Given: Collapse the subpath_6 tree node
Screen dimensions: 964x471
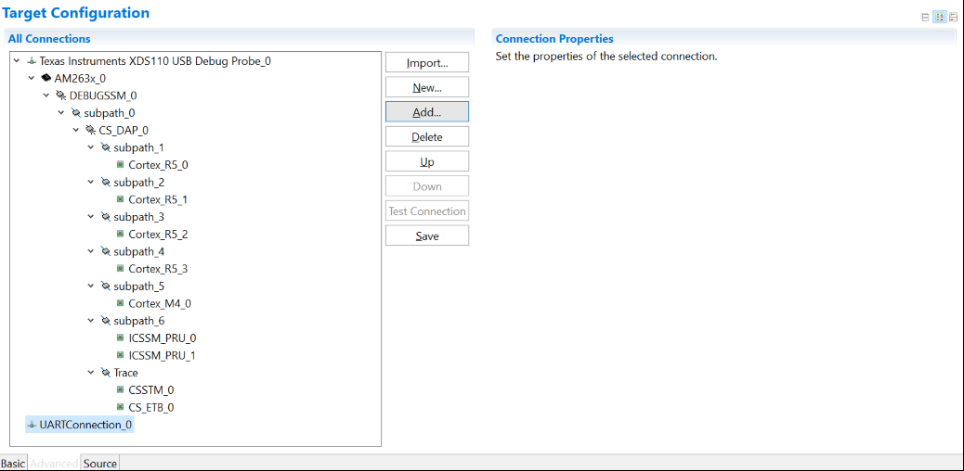Looking at the screenshot, I should pos(91,321).
